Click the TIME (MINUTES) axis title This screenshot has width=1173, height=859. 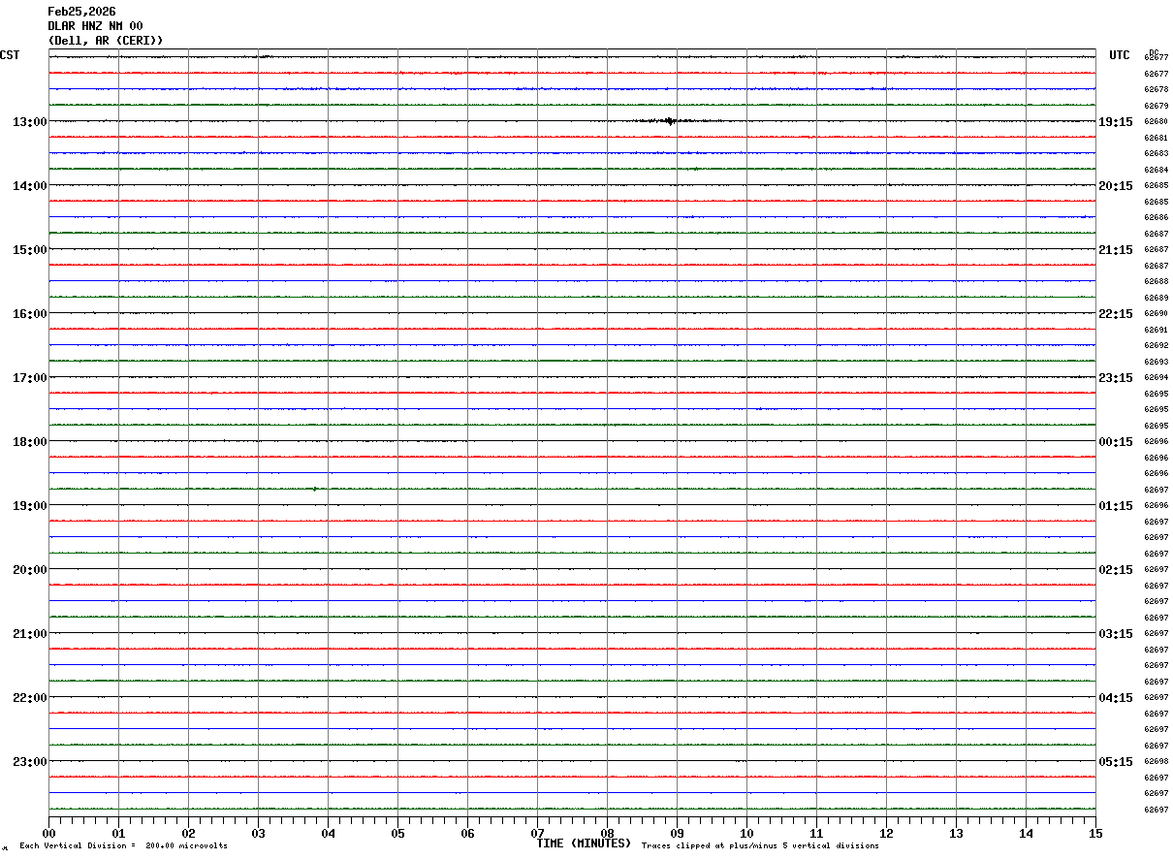click(584, 843)
